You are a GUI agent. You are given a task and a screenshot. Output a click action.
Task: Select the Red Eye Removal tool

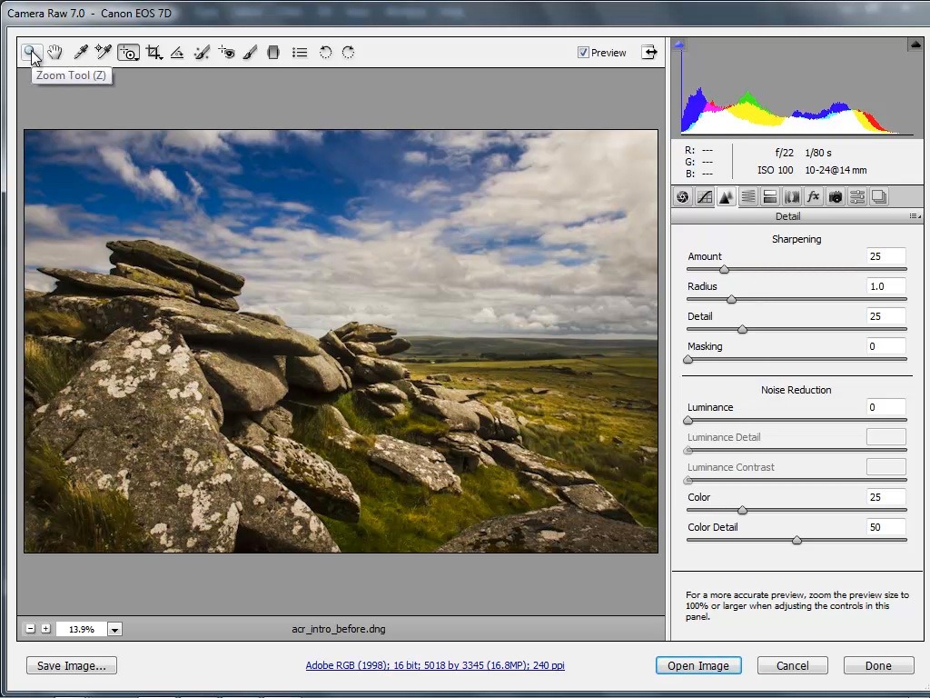pyautogui.click(x=226, y=53)
